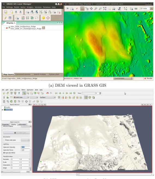The height and width of the screenshot is (179, 155).
Task: Open the Coordinates status dropdown
Action: coord(123,78)
